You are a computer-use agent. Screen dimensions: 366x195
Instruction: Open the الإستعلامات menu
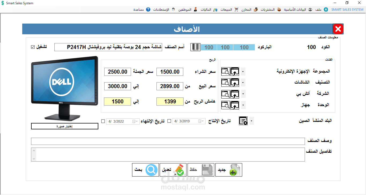[162, 10]
